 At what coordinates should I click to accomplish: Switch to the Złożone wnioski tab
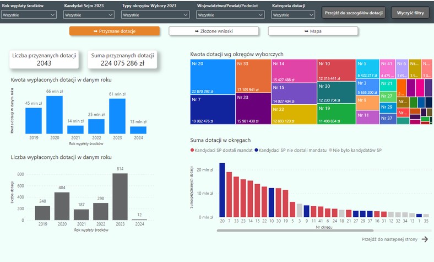click(214, 31)
